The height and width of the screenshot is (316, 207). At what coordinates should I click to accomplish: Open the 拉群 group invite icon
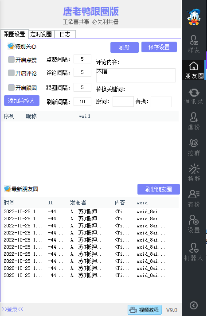point(194,148)
